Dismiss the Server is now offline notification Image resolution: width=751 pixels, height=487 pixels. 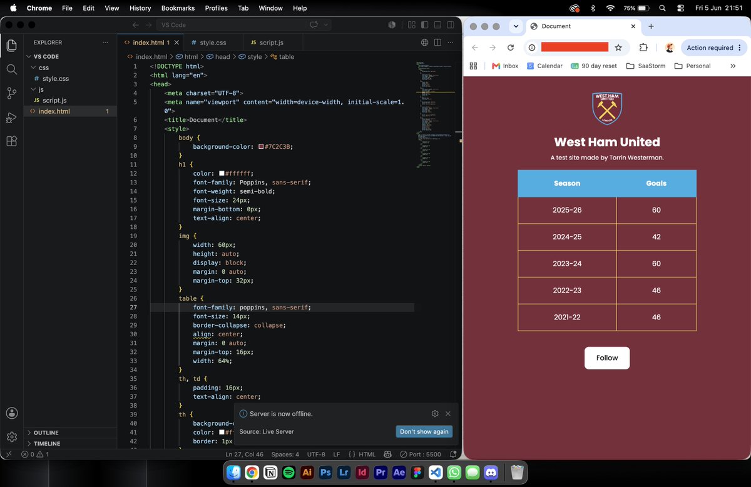pyautogui.click(x=448, y=414)
